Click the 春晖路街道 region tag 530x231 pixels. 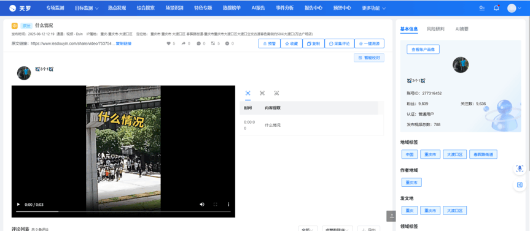tap(483, 154)
